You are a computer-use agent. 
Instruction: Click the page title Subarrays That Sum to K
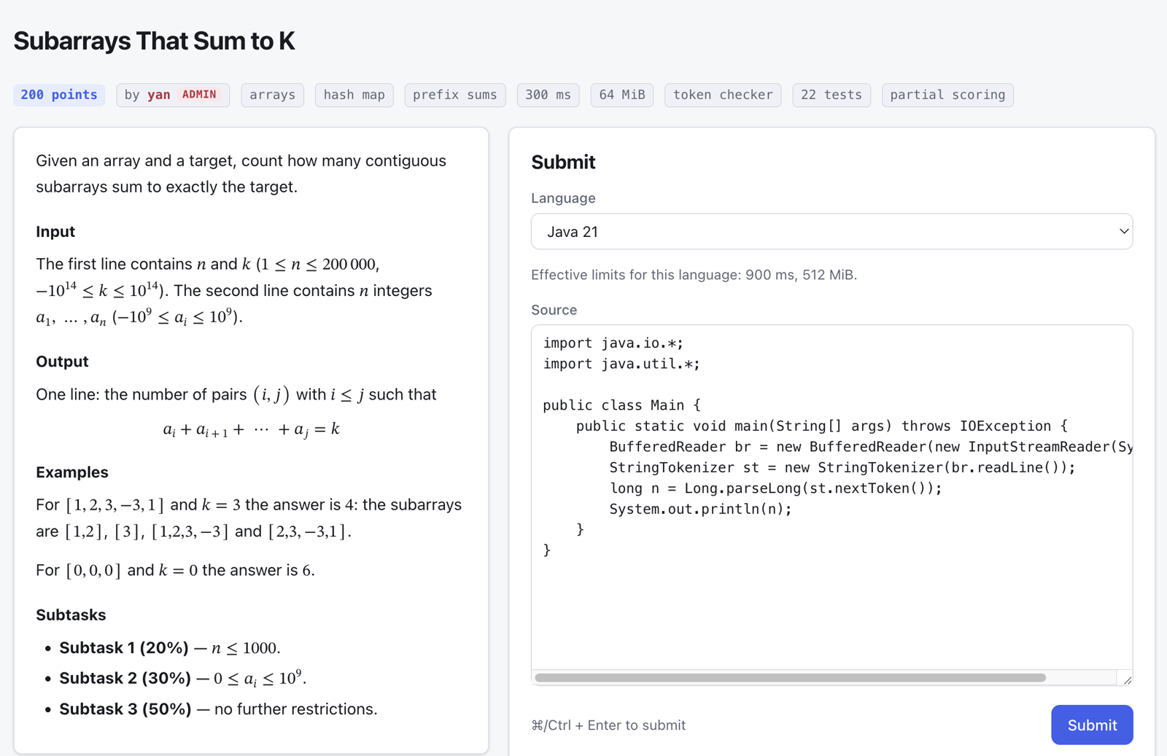[154, 41]
